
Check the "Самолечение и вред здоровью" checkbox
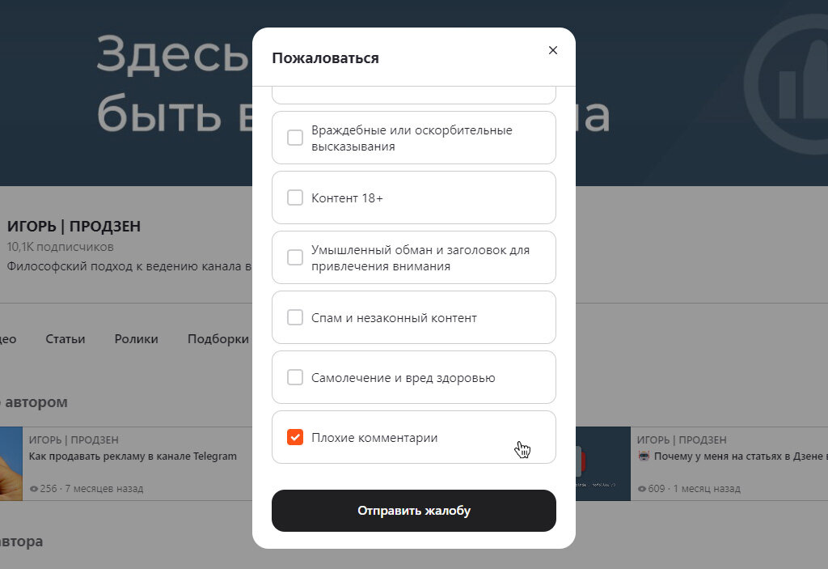coord(295,377)
